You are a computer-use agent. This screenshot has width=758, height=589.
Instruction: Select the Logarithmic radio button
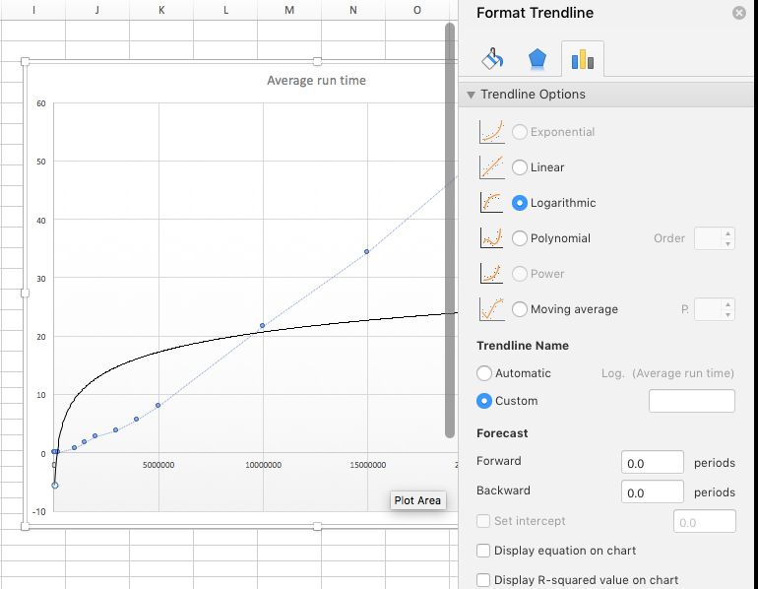[520, 203]
